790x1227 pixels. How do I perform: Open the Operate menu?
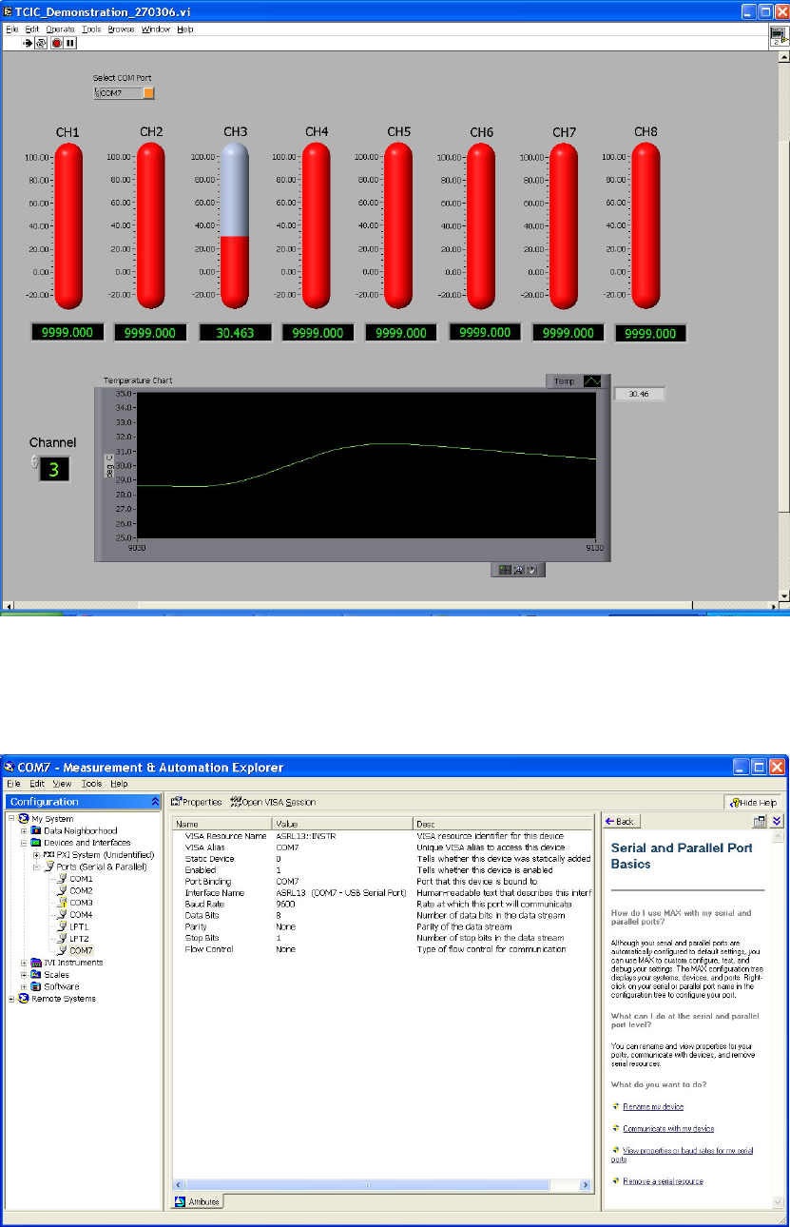pyautogui.click(x=60, y=29)
